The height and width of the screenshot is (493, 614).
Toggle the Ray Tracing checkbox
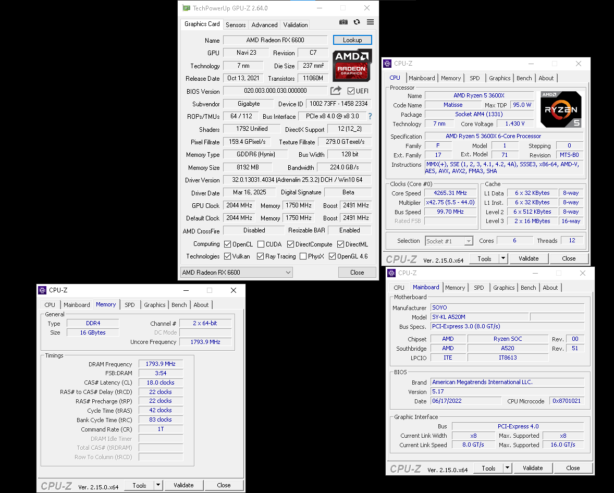coord(261,256)
